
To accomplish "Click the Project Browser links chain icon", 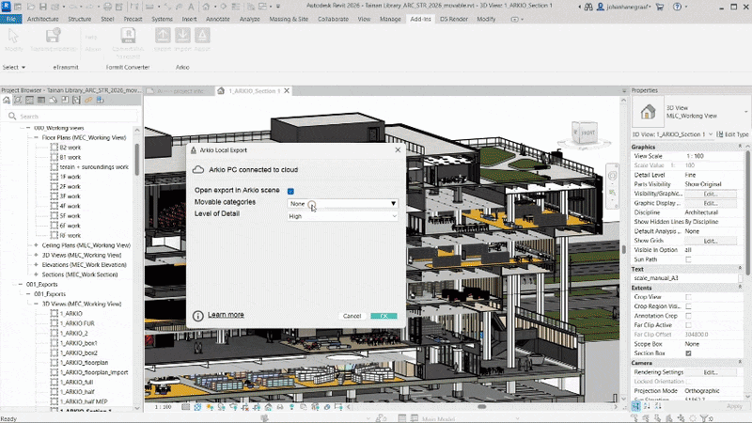I will 88,101.
